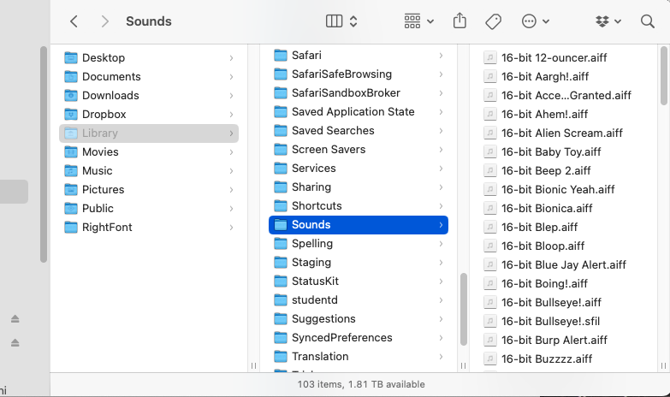Viewport: 670px width, 397px height.
Task: Open the StatusKit folder
Action: pyautogui.click(x=359, y=281)
